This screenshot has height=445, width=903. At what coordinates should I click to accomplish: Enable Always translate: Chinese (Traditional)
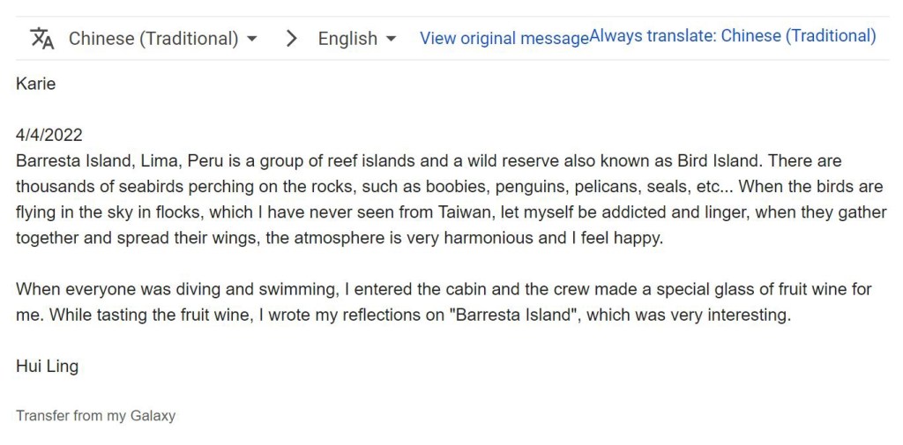[x=733, y=36]
